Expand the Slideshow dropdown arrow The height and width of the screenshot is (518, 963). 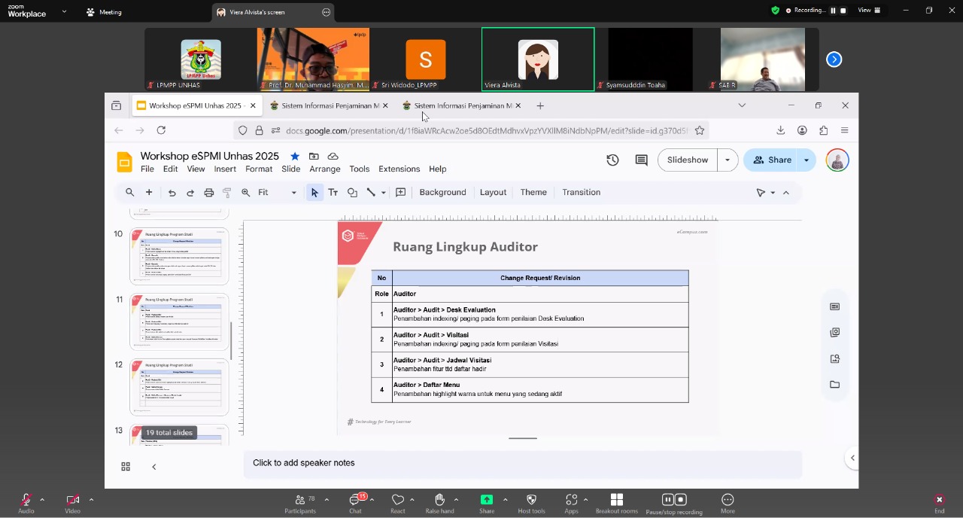[x=728, y=160]
